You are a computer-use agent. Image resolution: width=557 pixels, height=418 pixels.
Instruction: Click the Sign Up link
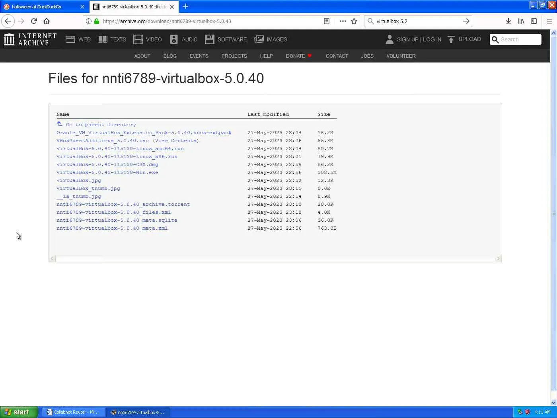[407, 39]
